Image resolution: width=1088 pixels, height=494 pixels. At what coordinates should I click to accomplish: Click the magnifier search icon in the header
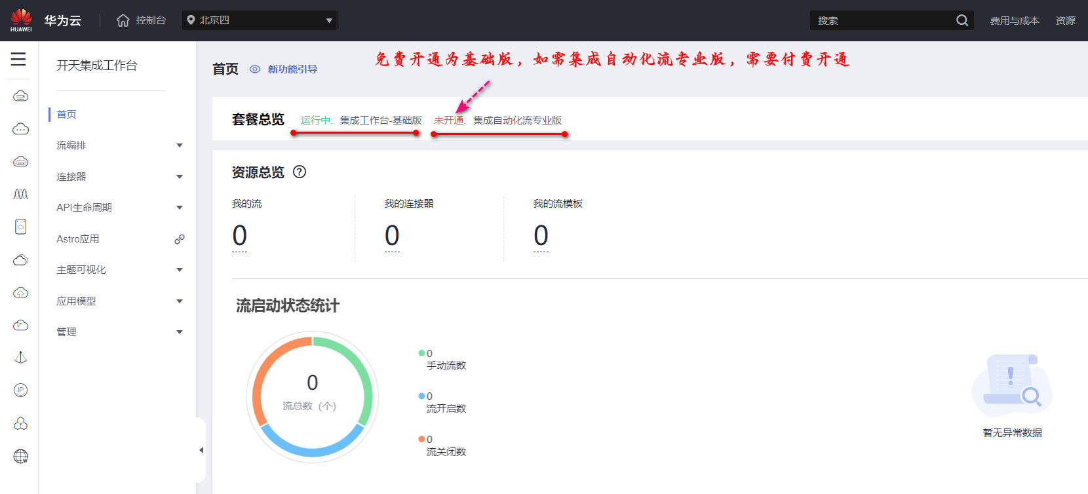point(962,20)
